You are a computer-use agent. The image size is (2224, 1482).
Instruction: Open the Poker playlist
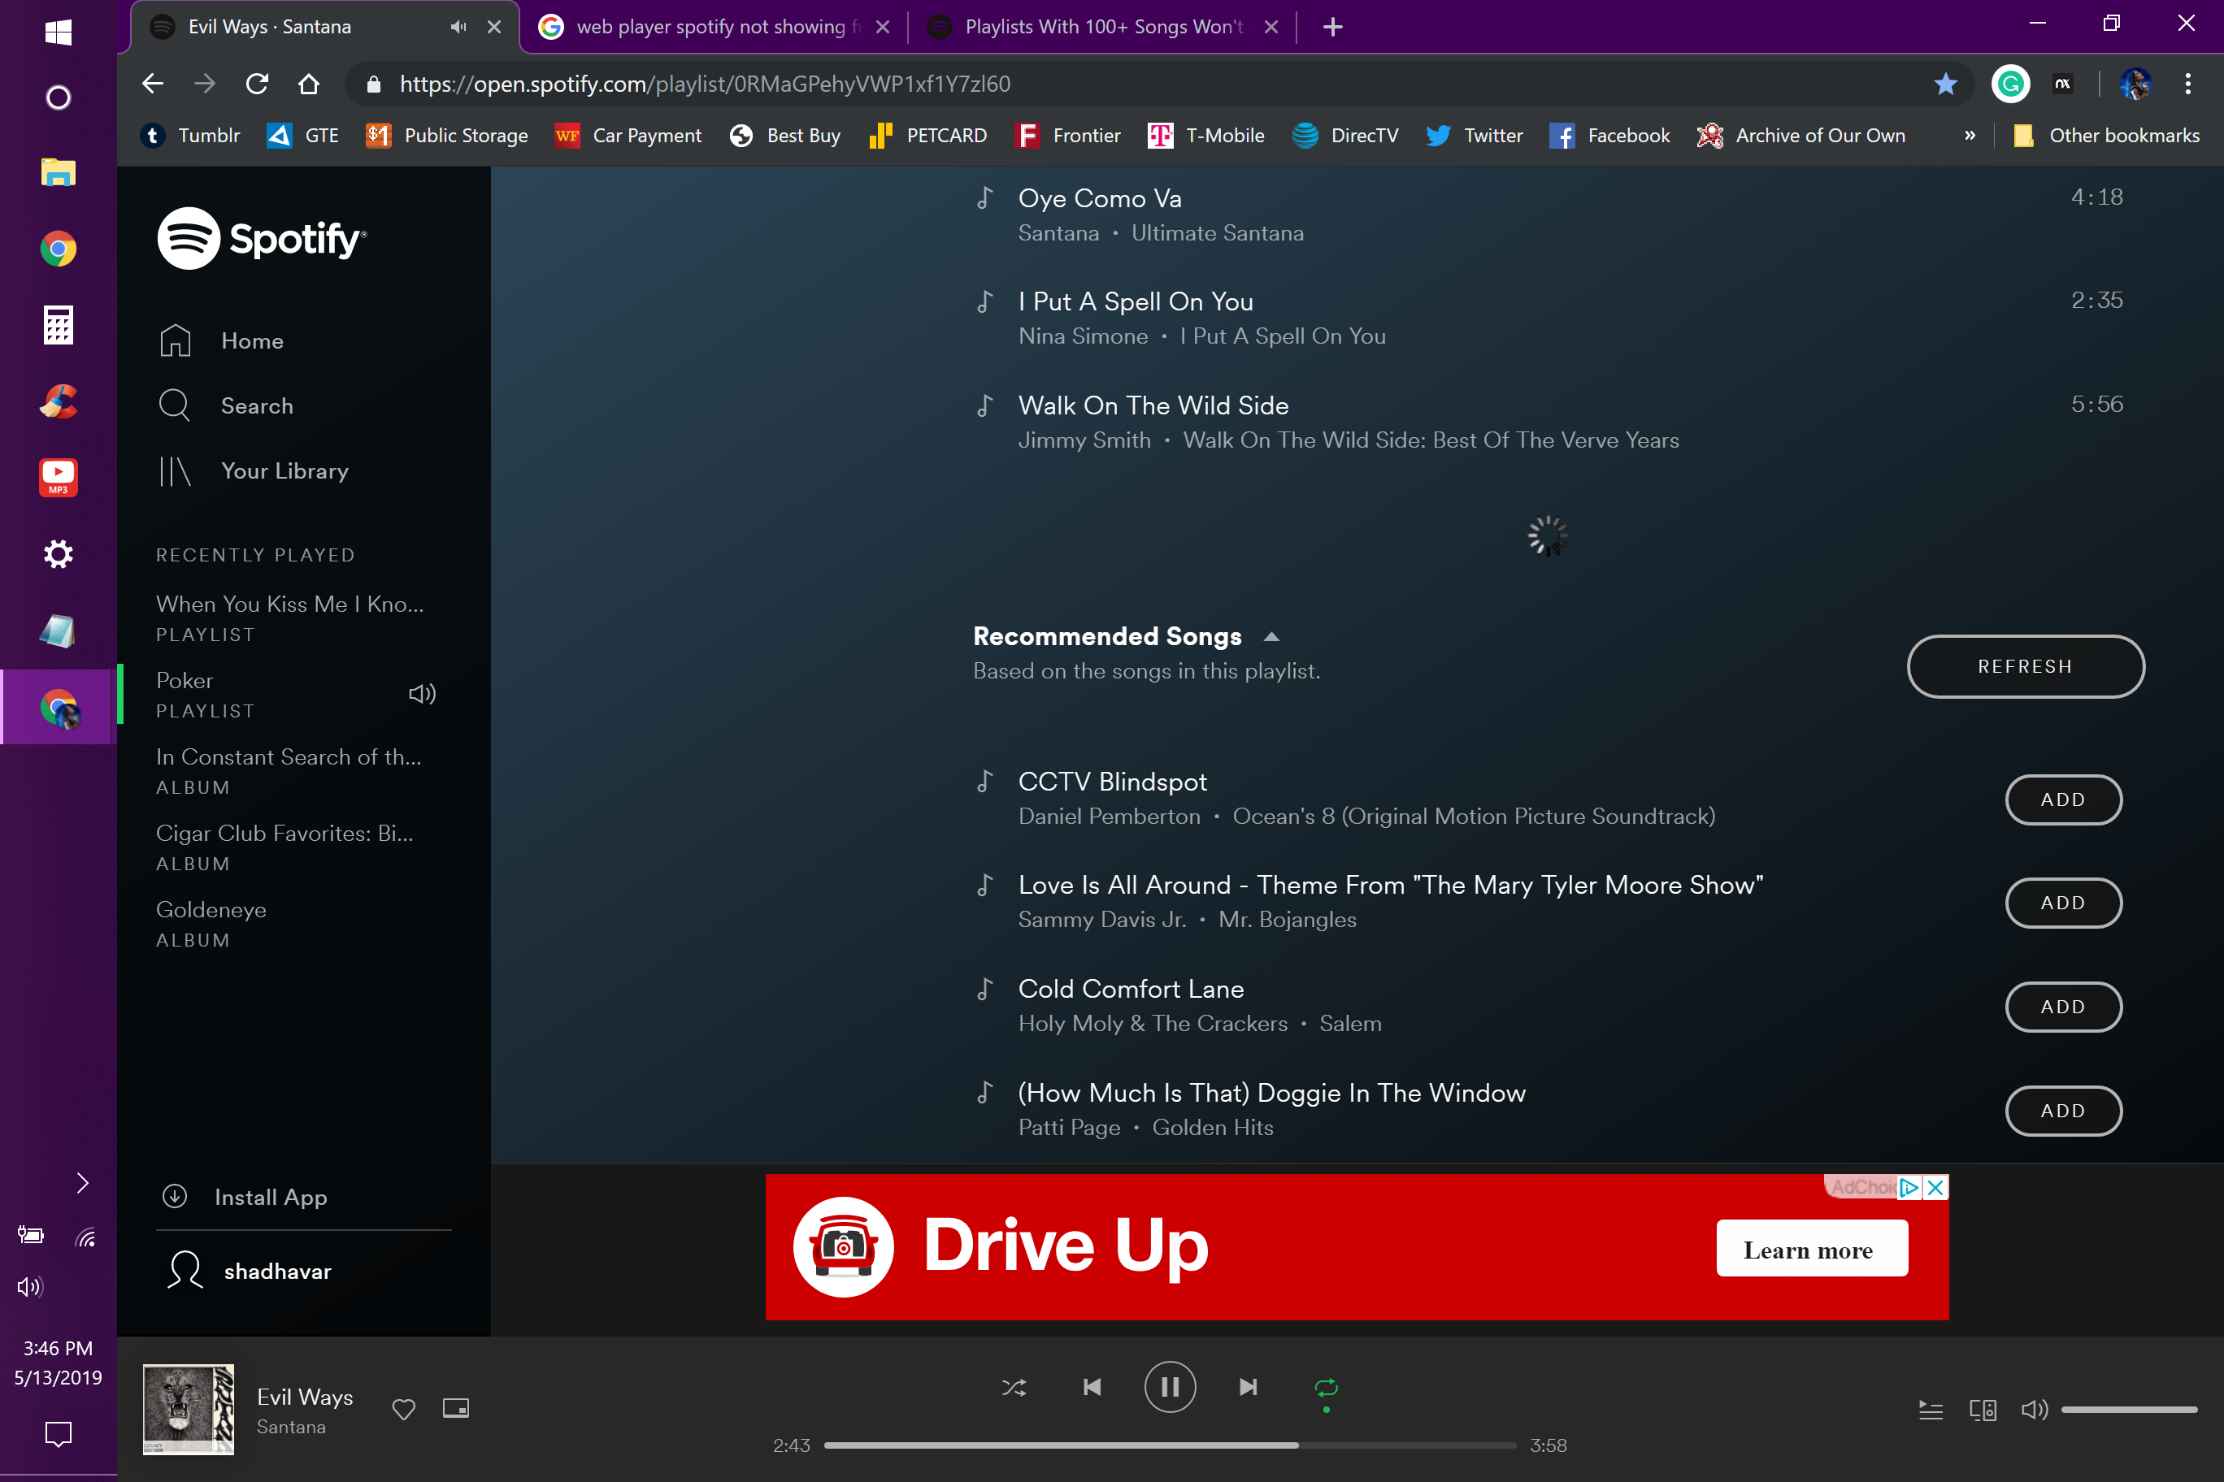[x=185, y=681]
